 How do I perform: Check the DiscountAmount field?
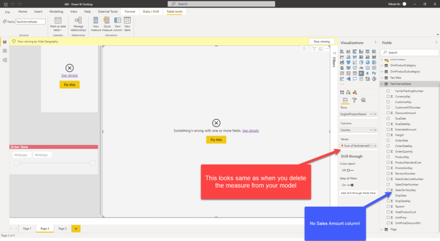[x=388, y=113]
